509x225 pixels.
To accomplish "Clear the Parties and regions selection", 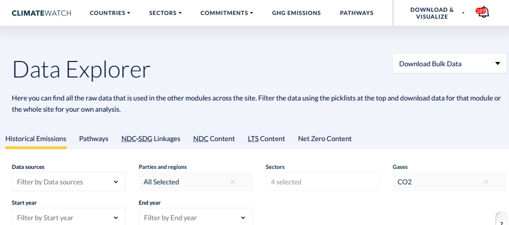I will 233,182.
